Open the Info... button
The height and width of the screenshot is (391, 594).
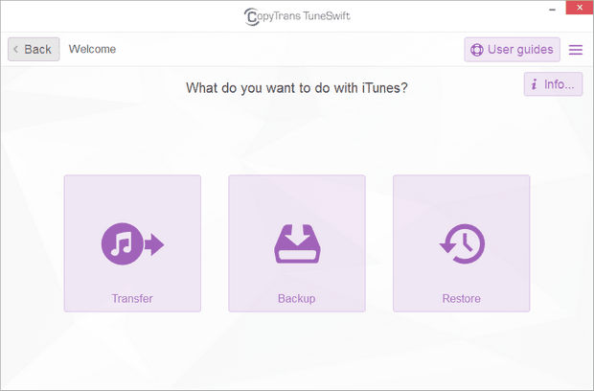(x=553, y=84)
